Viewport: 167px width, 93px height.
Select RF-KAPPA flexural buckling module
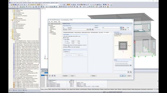click(23, 70)
